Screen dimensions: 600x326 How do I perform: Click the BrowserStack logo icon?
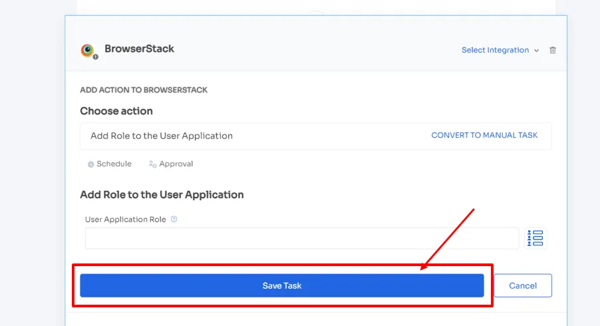88,50
